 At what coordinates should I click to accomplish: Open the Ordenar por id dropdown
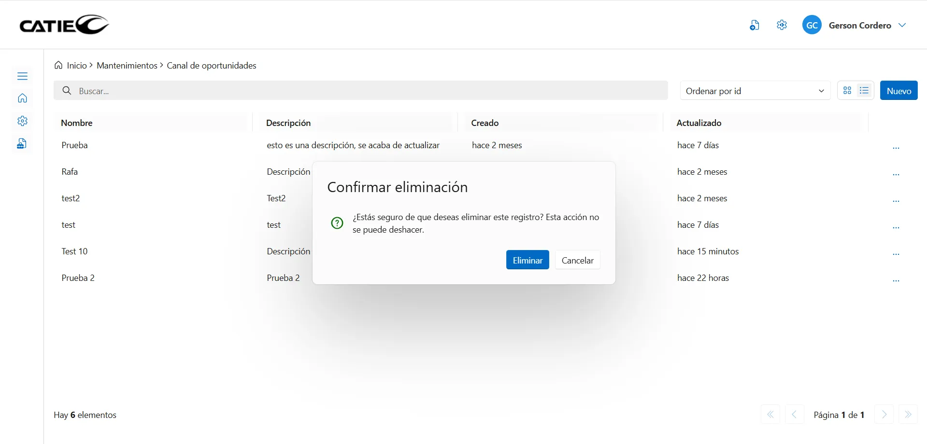click(755, 91)
